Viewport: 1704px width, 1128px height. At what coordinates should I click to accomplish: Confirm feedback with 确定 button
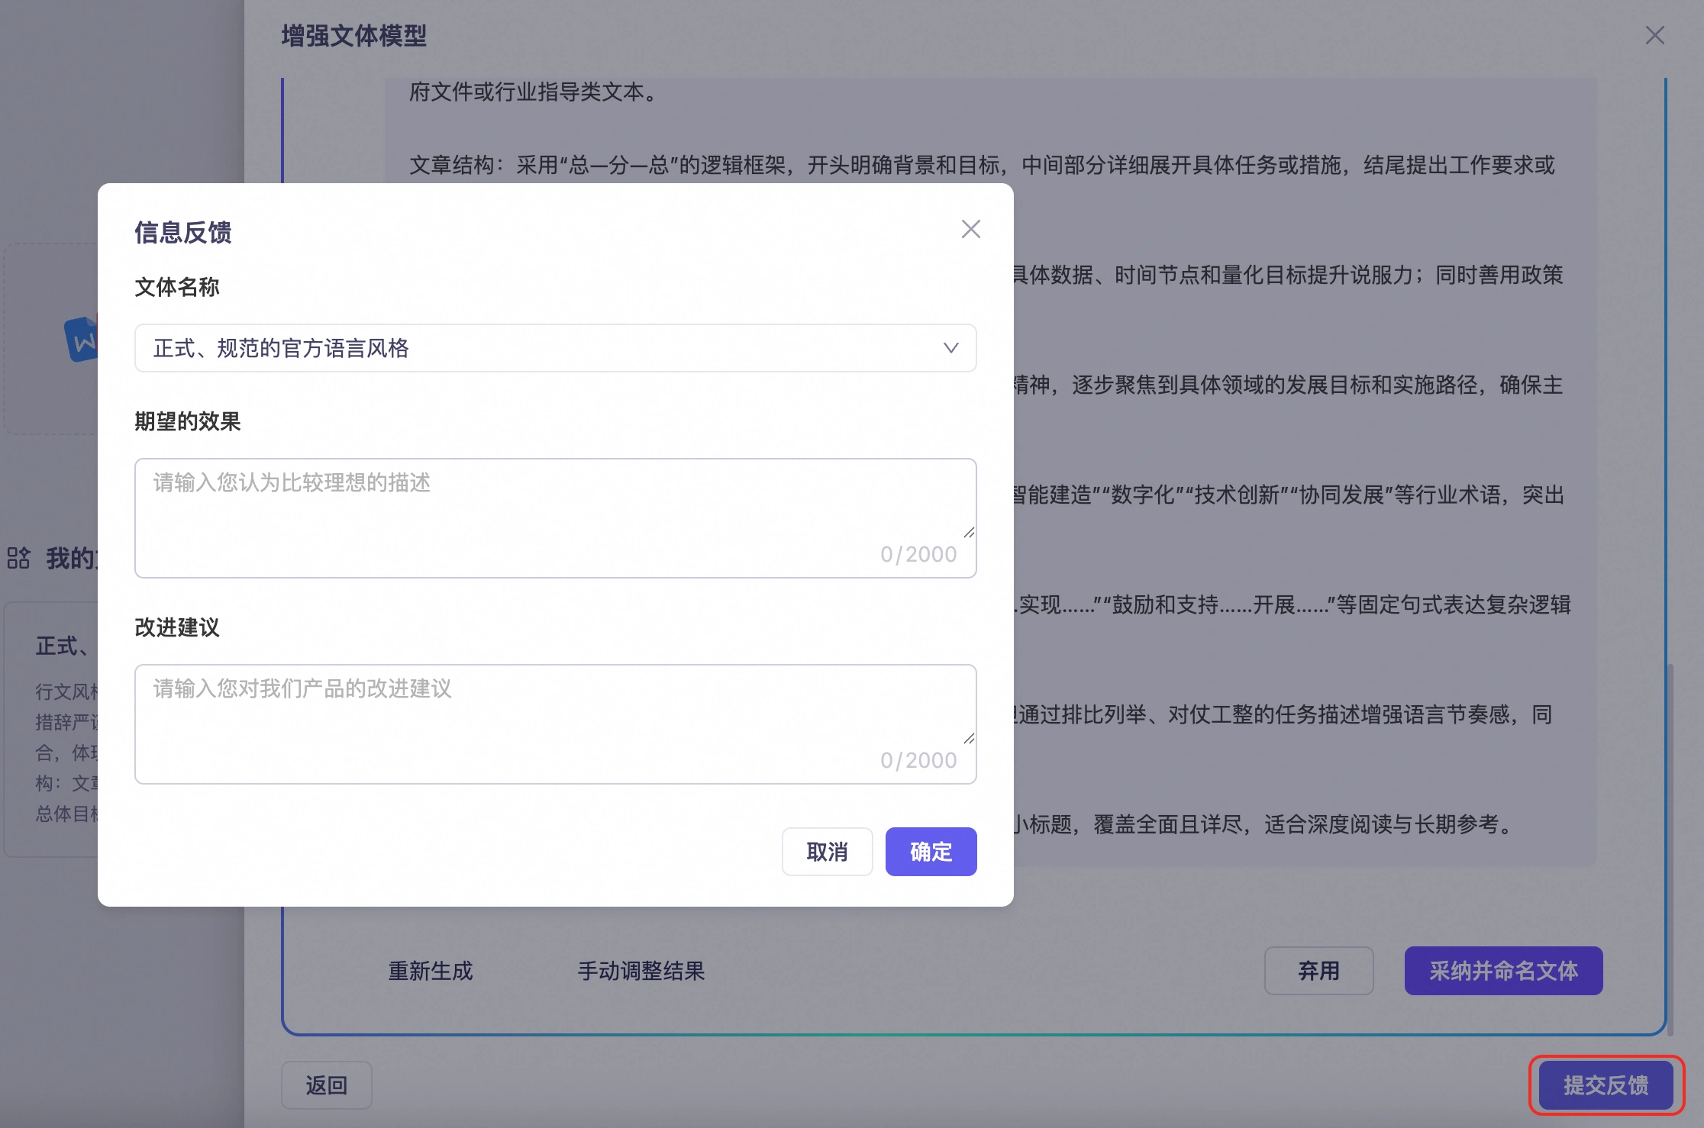pos(931,852)
